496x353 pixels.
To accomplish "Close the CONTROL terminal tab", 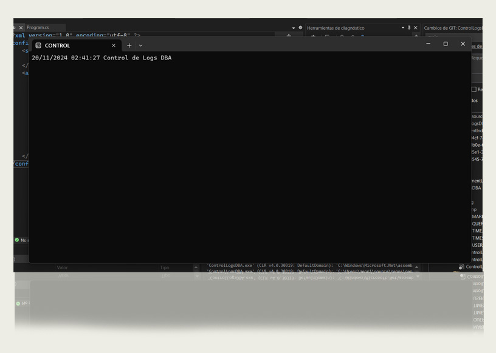I will click(x=114, y=45).
